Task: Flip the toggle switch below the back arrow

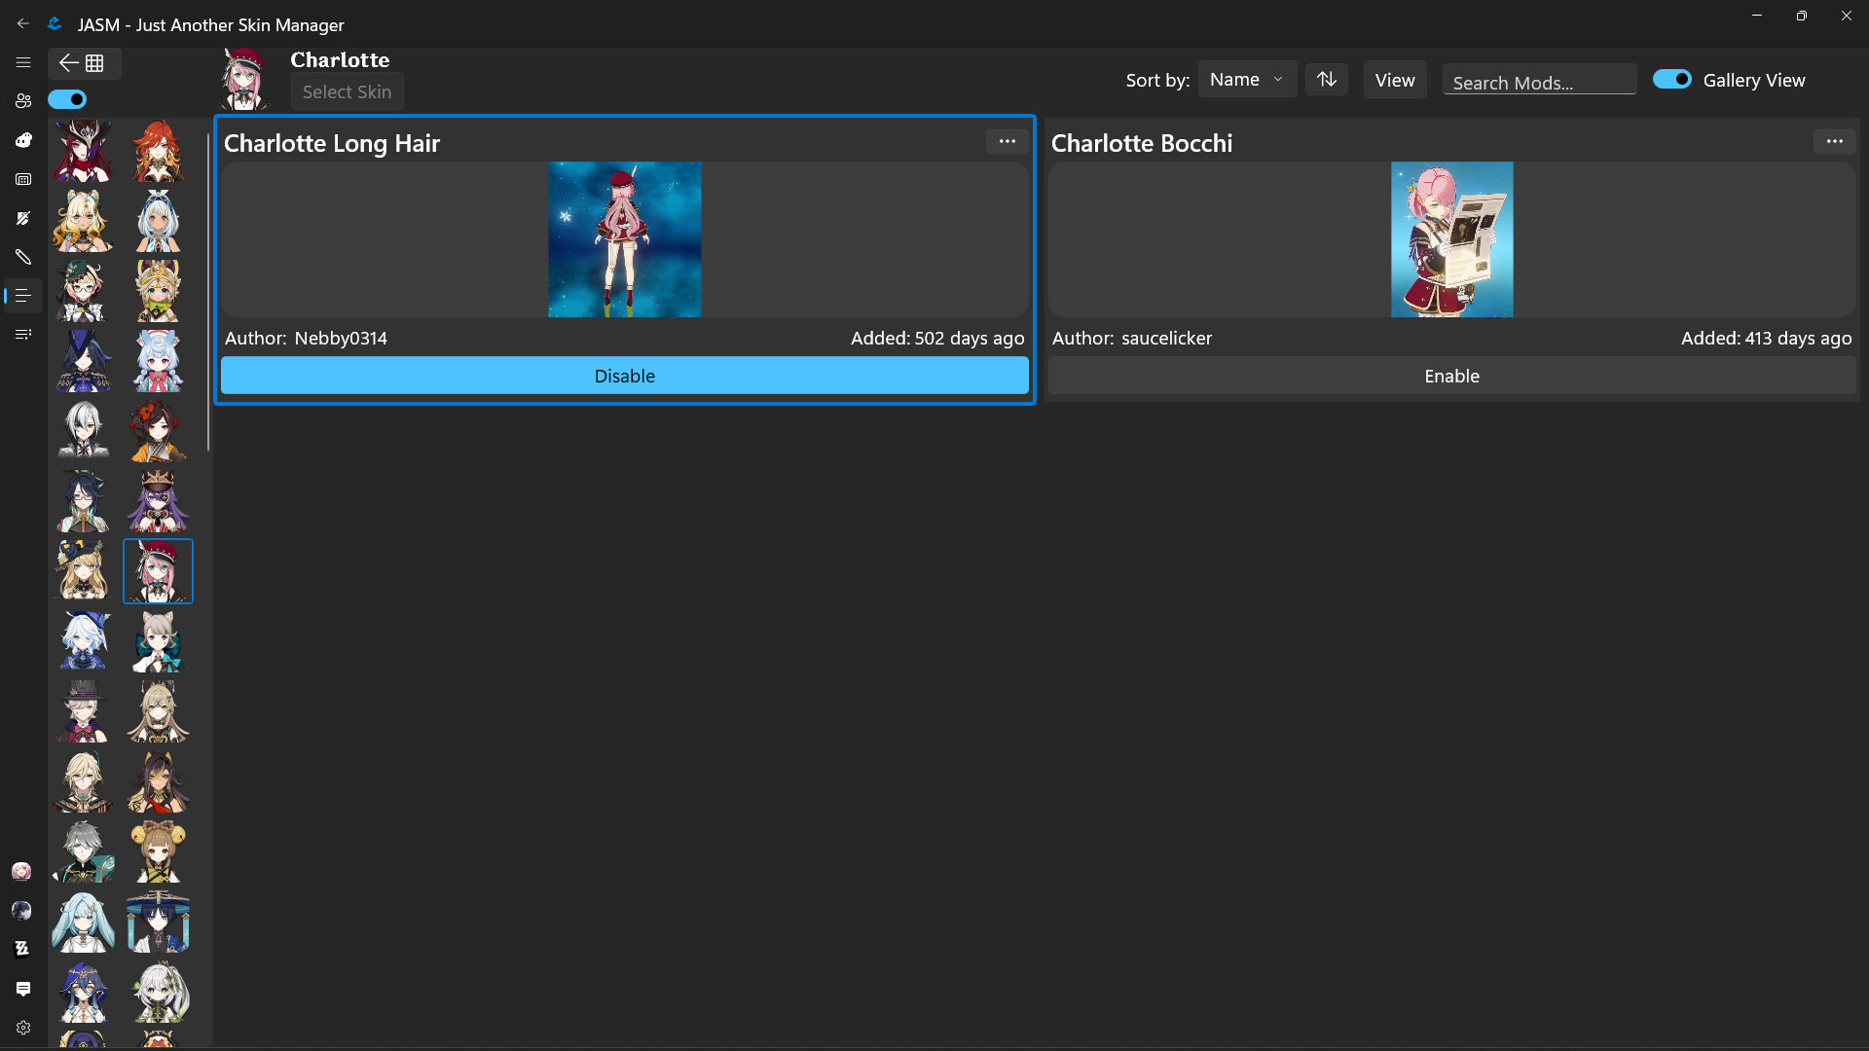Action: 67,99
